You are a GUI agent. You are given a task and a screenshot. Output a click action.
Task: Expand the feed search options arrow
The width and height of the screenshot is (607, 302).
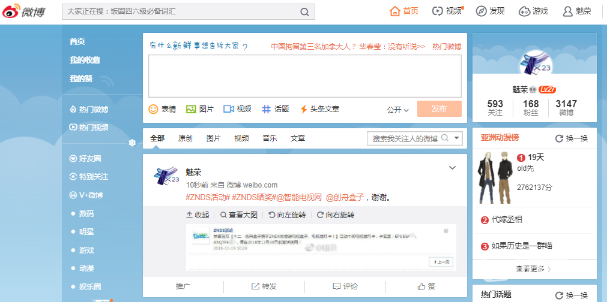tap(457, 138)
